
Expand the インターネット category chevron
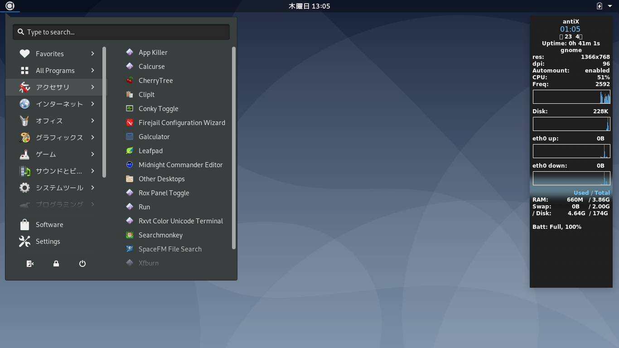[92, 104]
